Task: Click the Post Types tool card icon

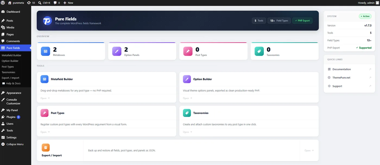Action: (x=45, y=113)
